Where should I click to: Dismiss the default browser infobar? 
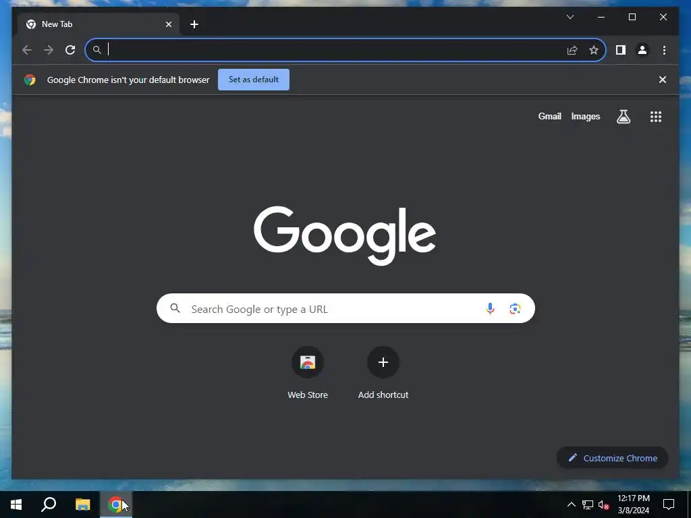coord(663,80)
